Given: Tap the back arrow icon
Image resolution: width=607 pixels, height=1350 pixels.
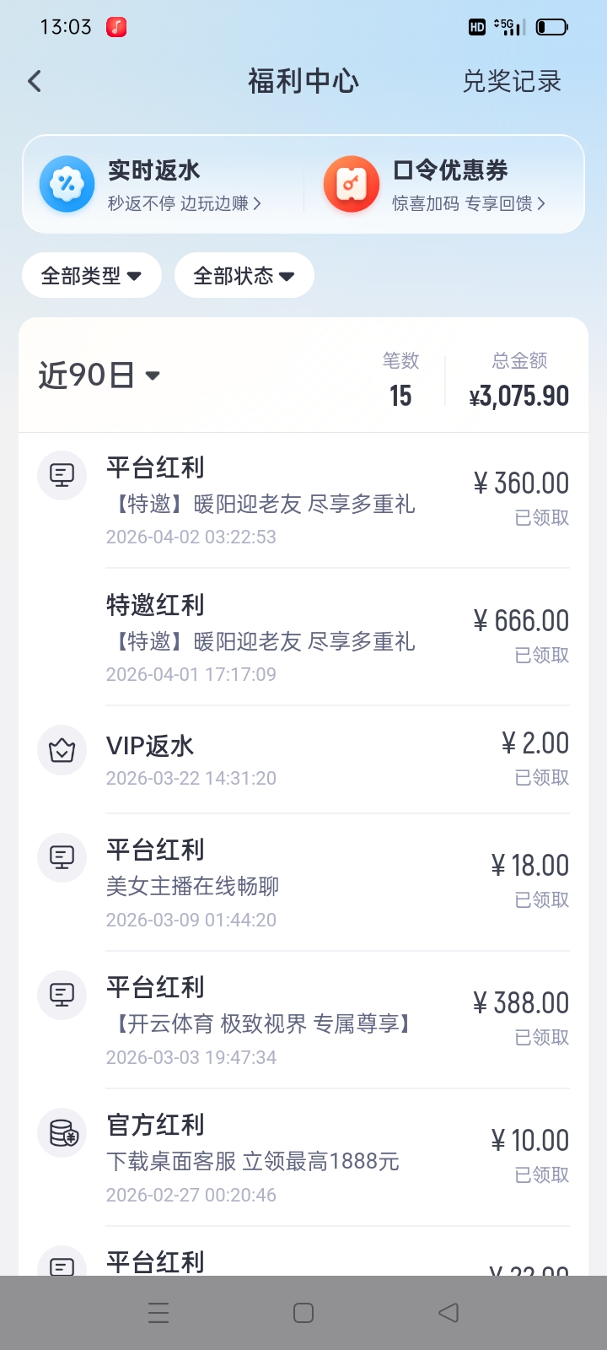Looking at the screenshot, I should click(35, 81).
